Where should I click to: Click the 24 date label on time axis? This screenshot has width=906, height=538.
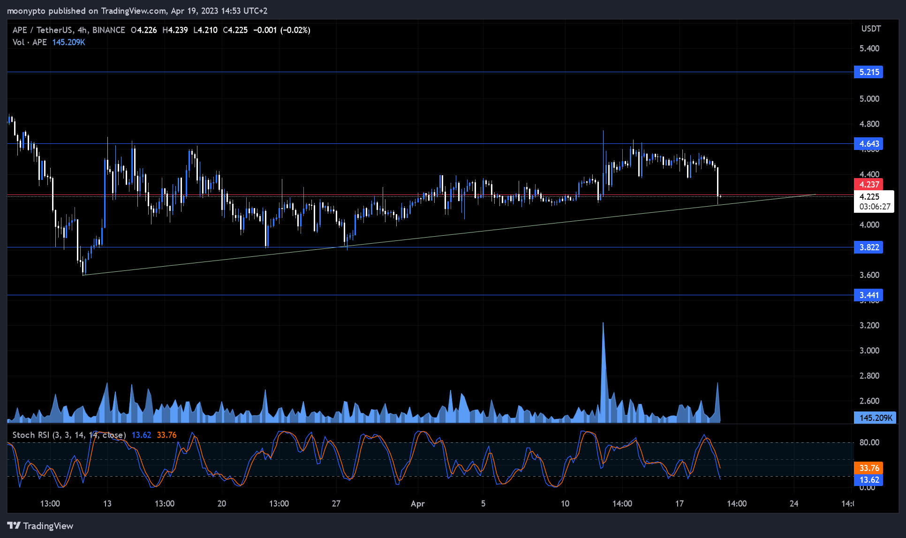[793, 503]
